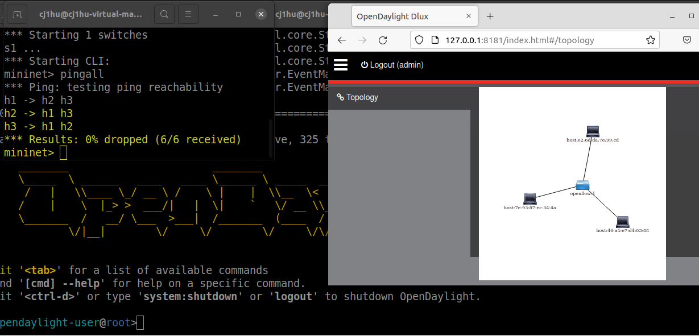Select host 46:a4:e7:d4:03:88 node icon
The width and height of the screenshot is (699, 336).
(x=623, y=222)
